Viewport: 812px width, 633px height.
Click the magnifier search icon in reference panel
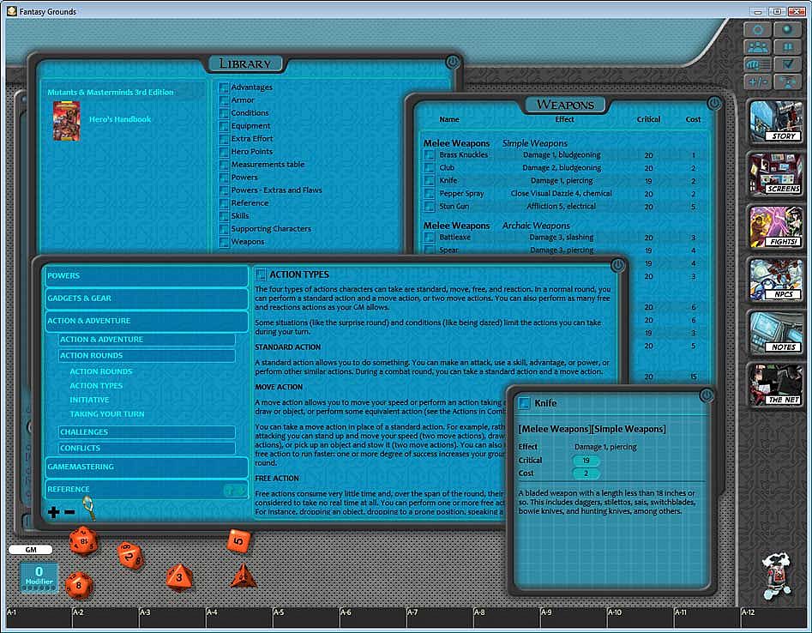click(89, 508)
